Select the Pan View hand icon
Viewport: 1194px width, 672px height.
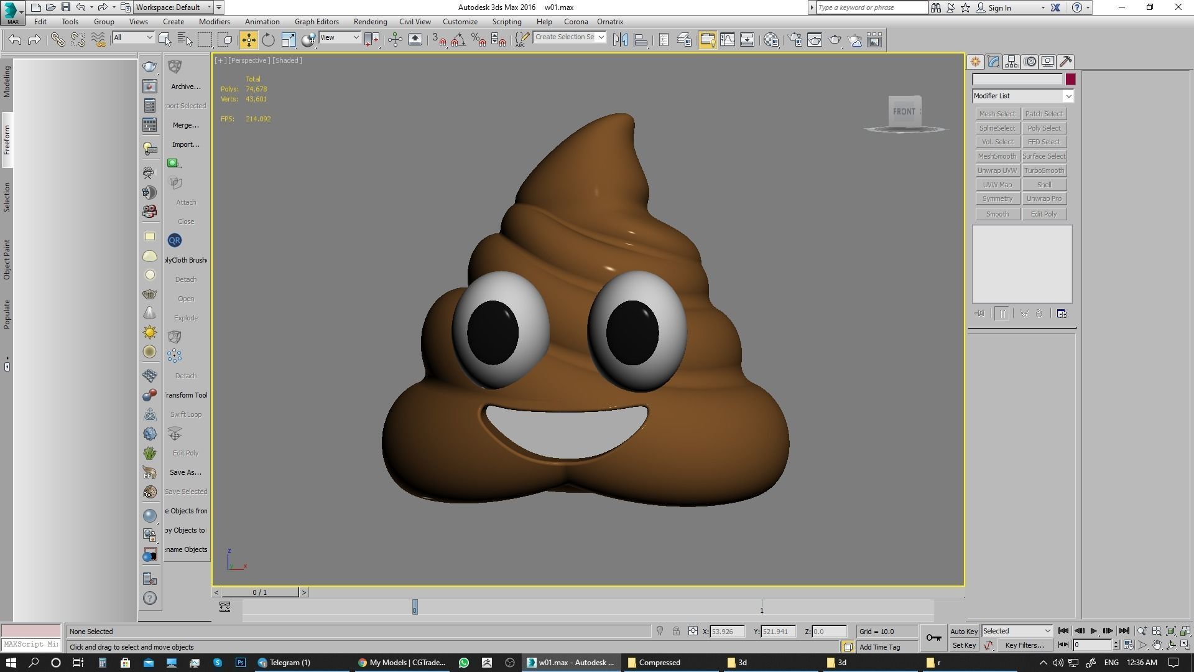[x=1157, y=645]
